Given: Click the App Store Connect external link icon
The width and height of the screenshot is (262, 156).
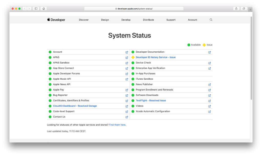Looking at the screenshot, I should (127, 68).
